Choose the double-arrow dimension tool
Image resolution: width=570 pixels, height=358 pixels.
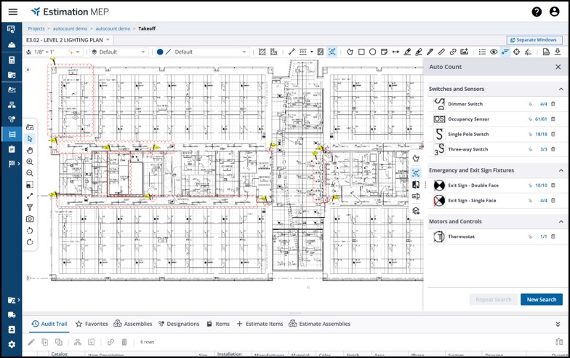(396, 52)
